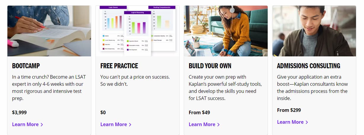The width and height of the screenshot is (364, 135).
Task: Click the From $49 price text
Action: click(x=199, y=112)
